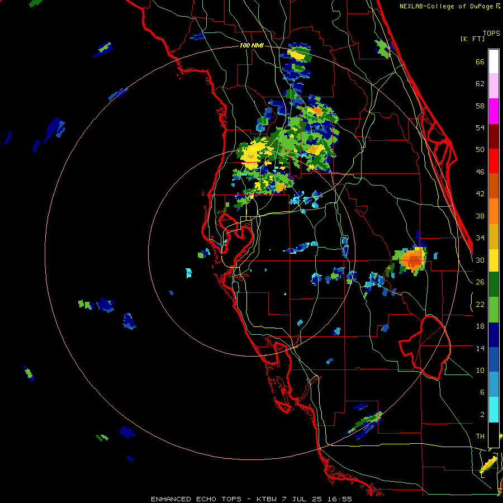Viewport: 503px width, 503px height.
Task: Click the 22 legend value
Action: point(480,304)
